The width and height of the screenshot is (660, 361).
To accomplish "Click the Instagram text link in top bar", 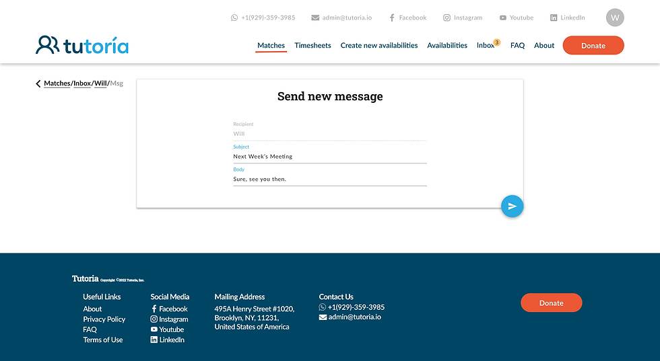I will tap(468, 17).
